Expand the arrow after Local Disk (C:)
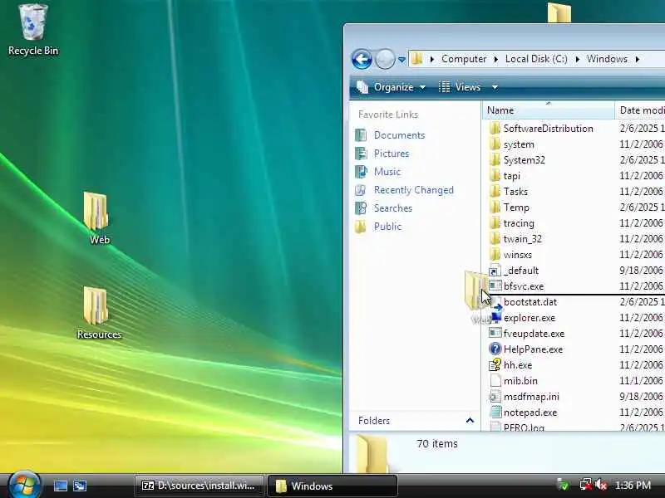665x498 pixels. (577, 59)
